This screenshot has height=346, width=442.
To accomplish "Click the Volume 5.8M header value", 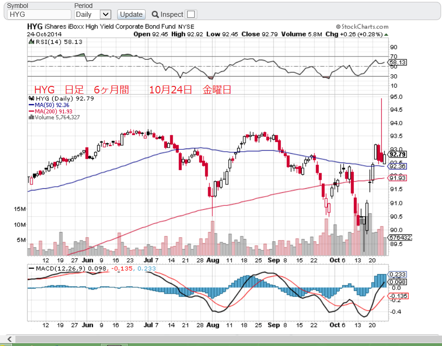I will click(x=302, y=35).
